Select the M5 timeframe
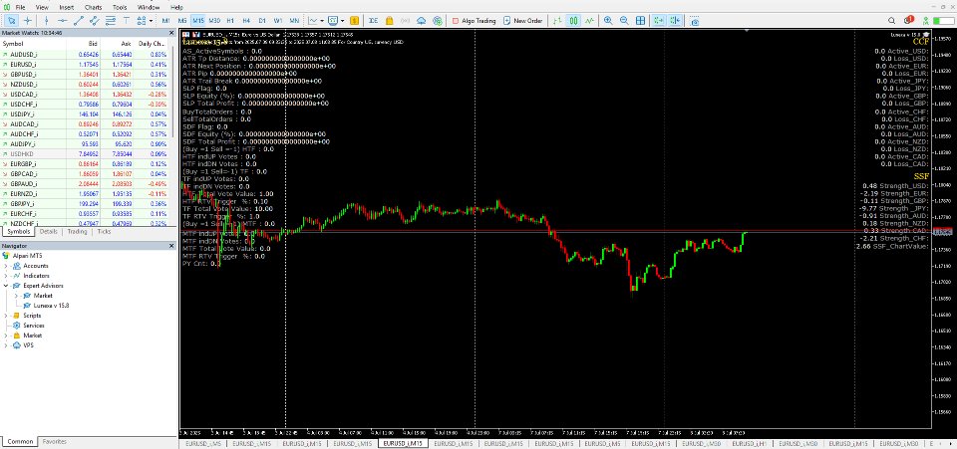 (x=181, y=20)
